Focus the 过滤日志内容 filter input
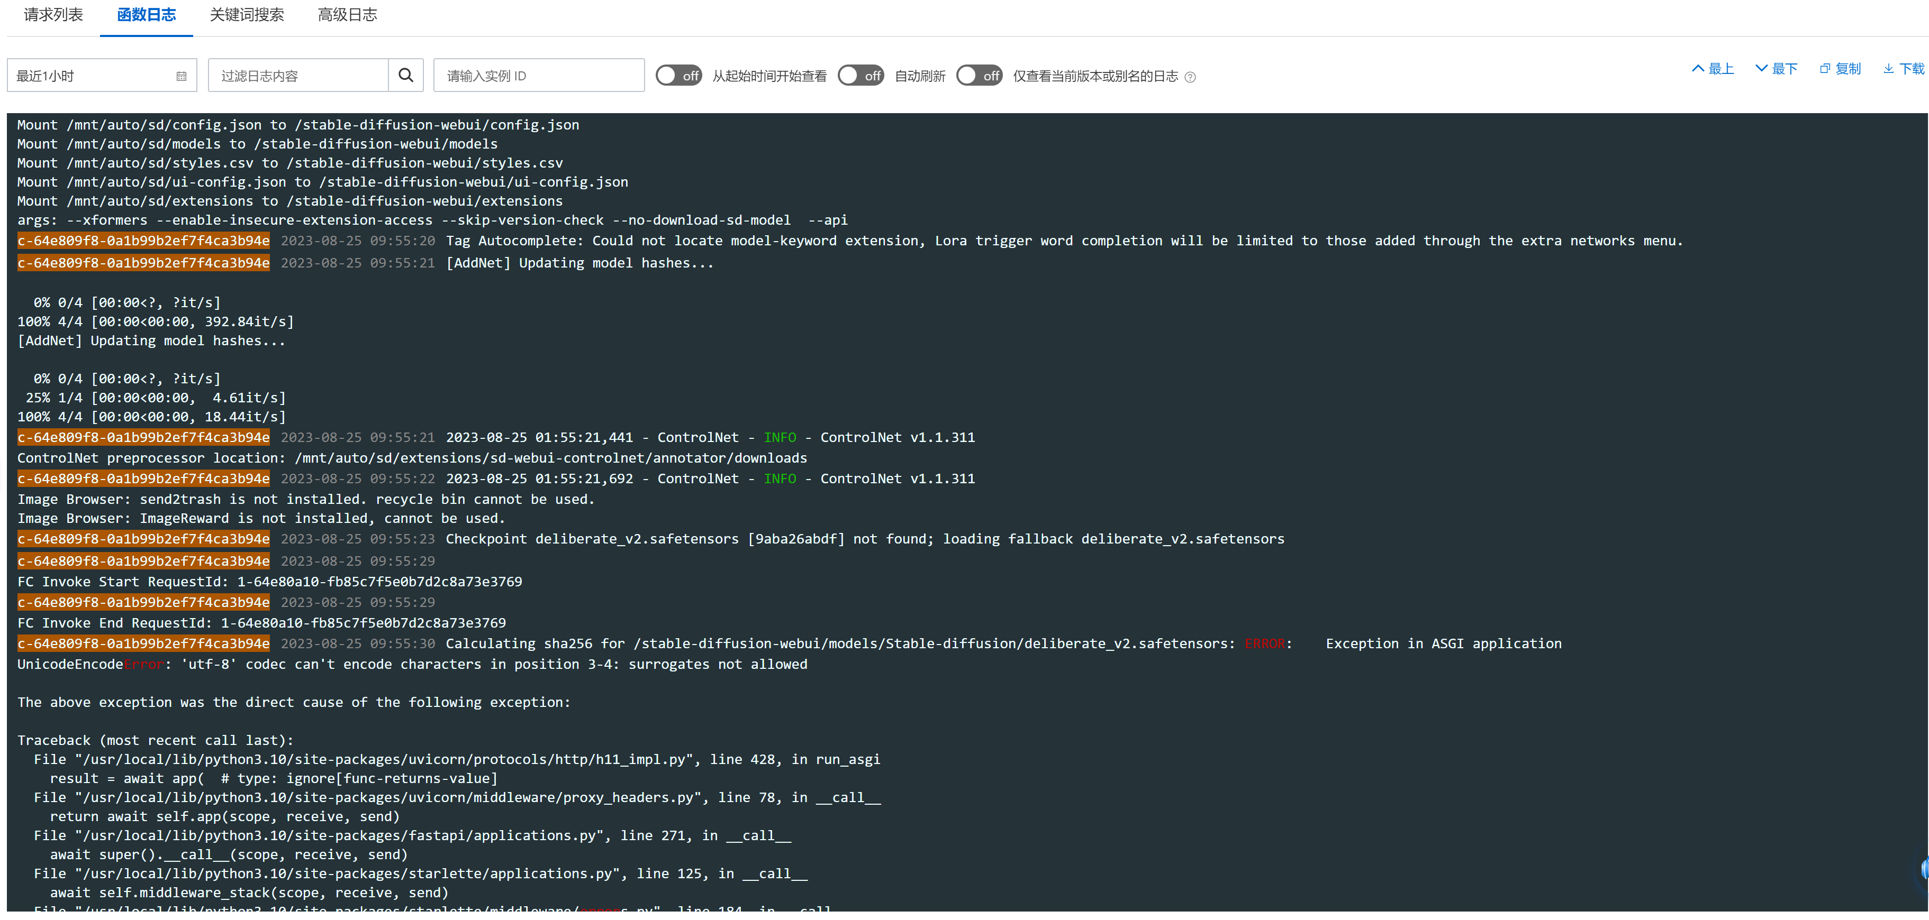This screenshot has width=1929, height=920. pos(298,76)
